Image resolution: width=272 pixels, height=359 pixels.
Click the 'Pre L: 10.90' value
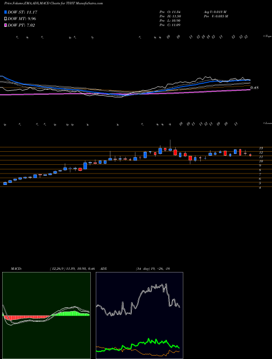(170, 21)
